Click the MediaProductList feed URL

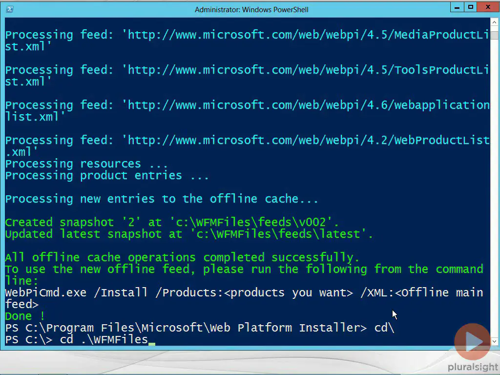coord(247,41)
